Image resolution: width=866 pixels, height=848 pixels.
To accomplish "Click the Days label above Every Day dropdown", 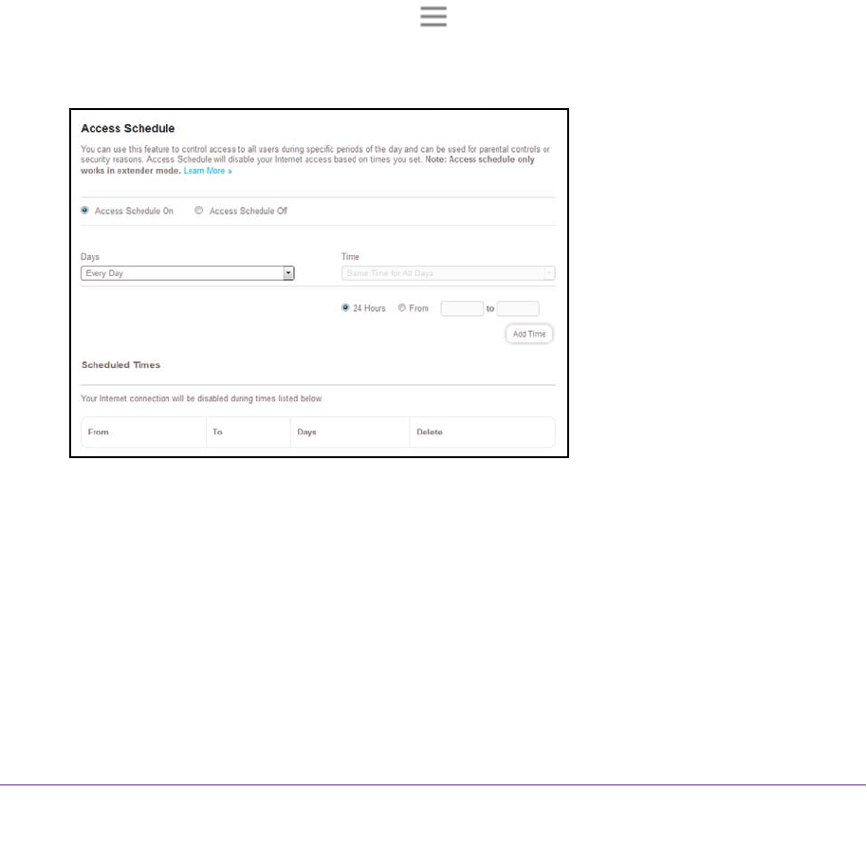I will pos(90,257).
